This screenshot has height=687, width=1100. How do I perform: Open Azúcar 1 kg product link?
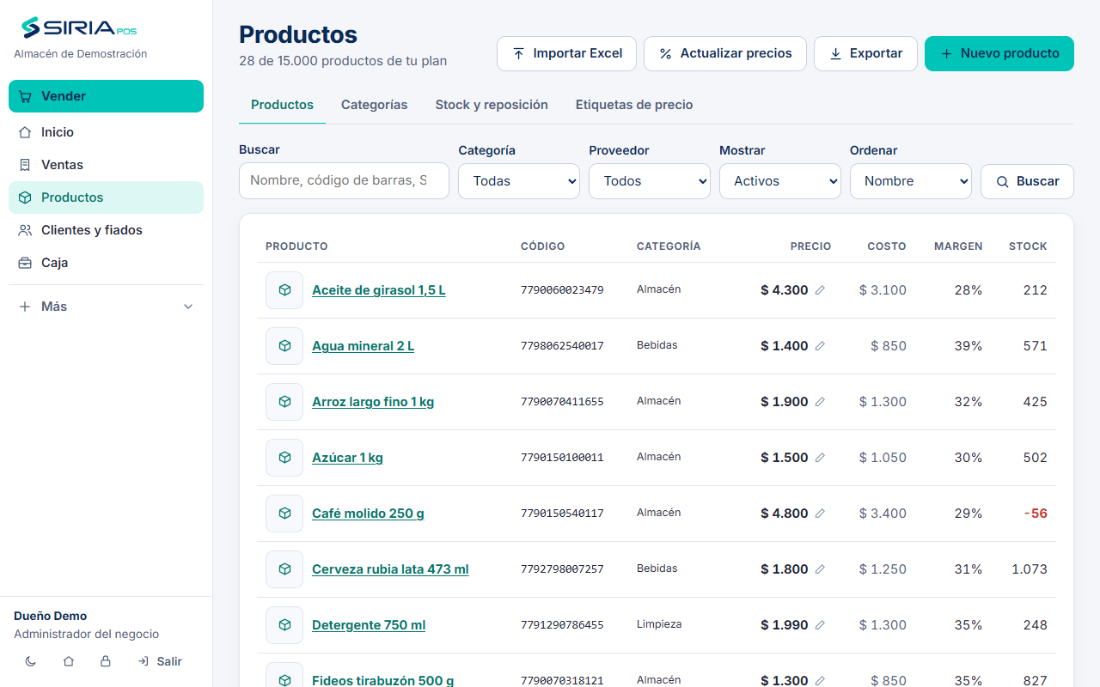click(347, 458)
